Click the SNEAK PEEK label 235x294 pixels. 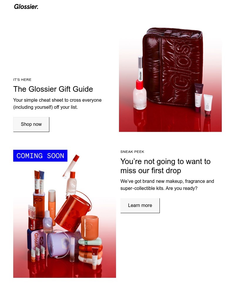[x=132, y=152]
